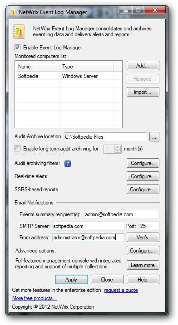178x325 pixels.
Task: Sort by the Type column header
Action: [x=87, y=67]
